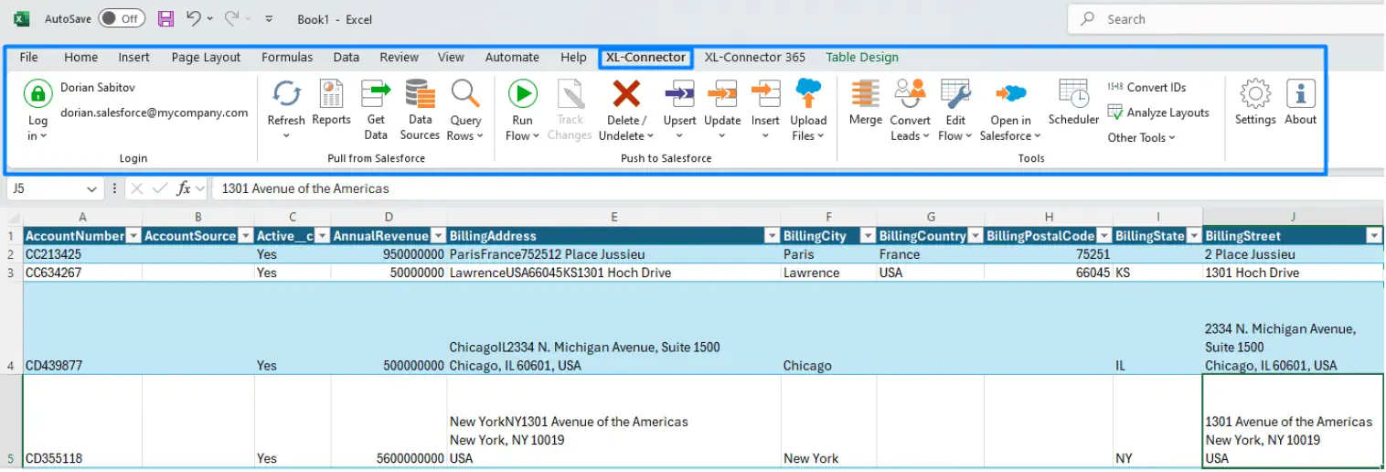Switch to the Page Layout tab

click(x=206, y=57)
